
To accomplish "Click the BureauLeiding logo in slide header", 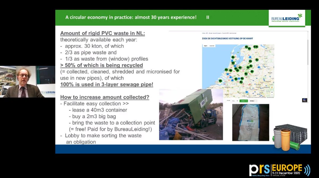I will click(x=287, y=18).
